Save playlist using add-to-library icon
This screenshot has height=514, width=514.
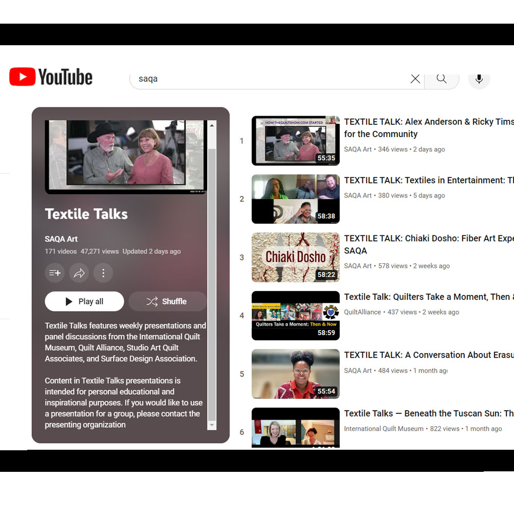tap(55, 273)
